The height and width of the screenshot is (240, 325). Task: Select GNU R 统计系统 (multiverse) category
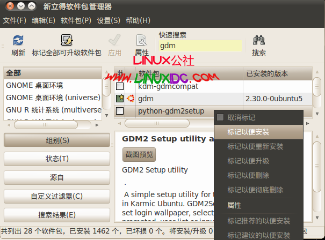[x=53, y=110]
